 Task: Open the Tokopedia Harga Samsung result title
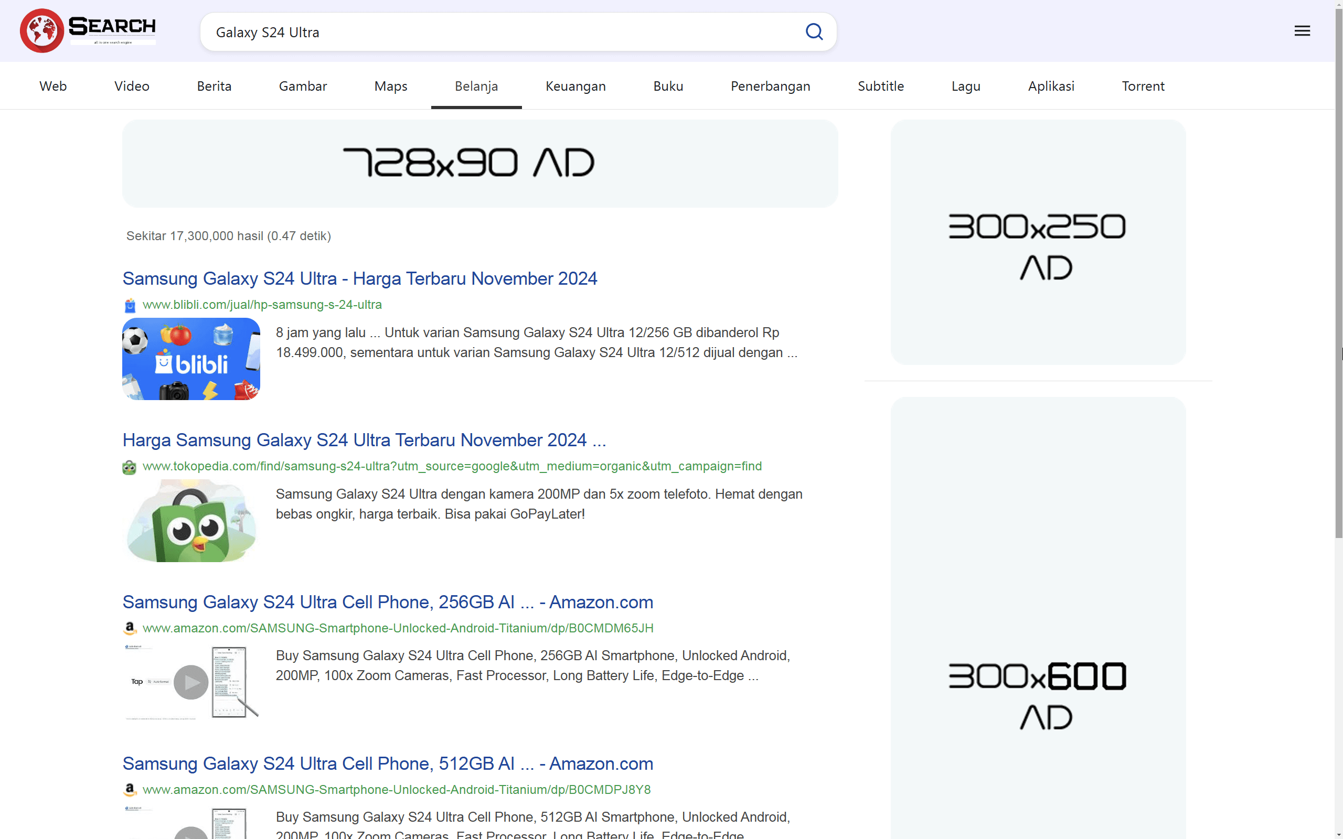tap(364, 439)
